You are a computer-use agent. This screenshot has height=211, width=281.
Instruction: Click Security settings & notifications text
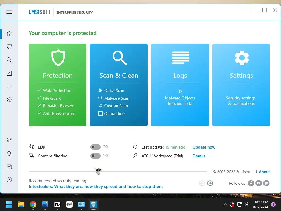pos(241,101)
